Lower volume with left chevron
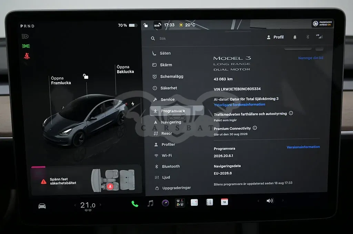The width and height of the screenshot is (353, 234). [258, 201]
